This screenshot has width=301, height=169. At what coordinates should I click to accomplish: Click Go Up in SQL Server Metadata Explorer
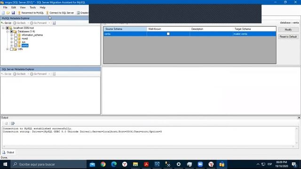tap(6, 74)
